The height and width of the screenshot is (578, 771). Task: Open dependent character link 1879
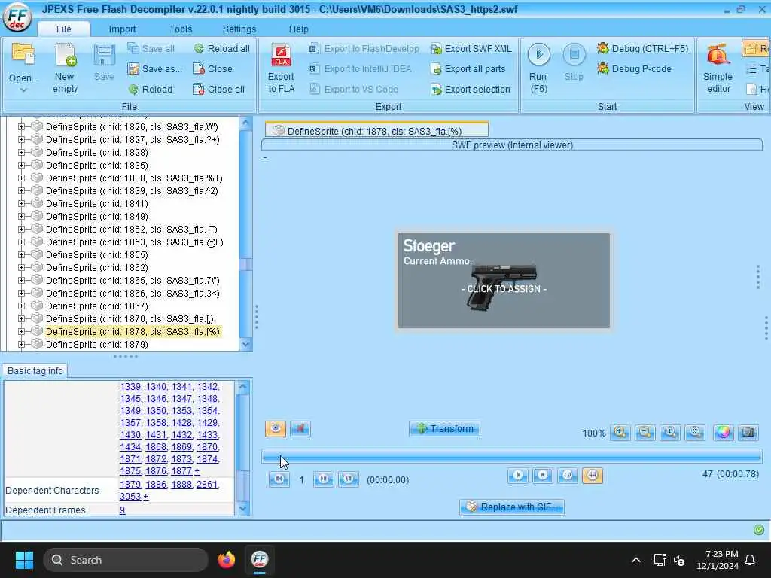130,484
